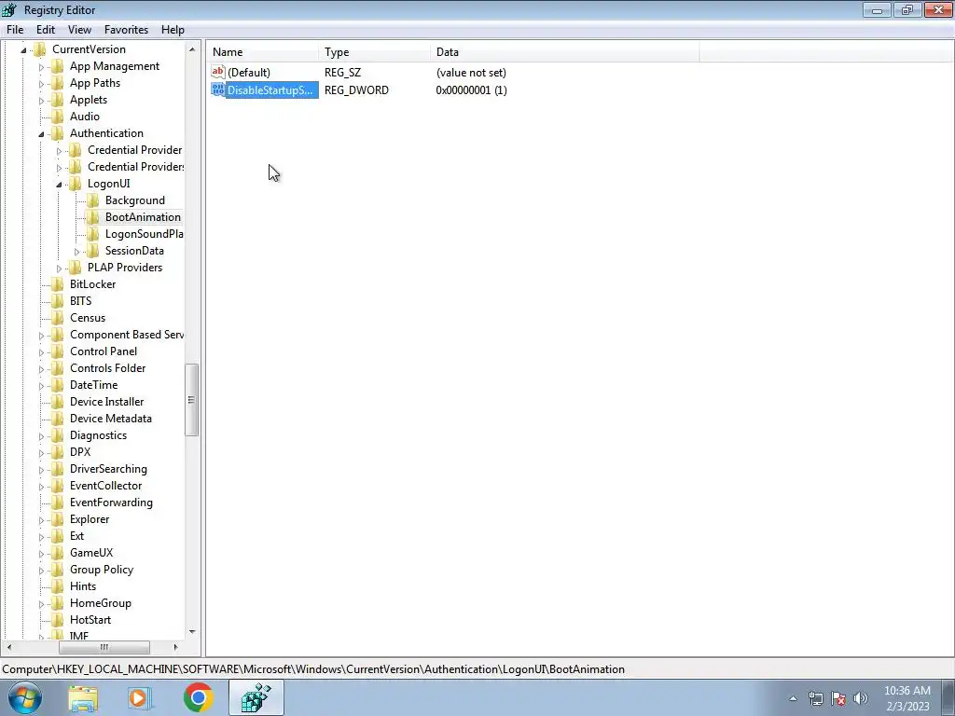
Task: Show hidden system tray icons
Action: click(793, 699)
